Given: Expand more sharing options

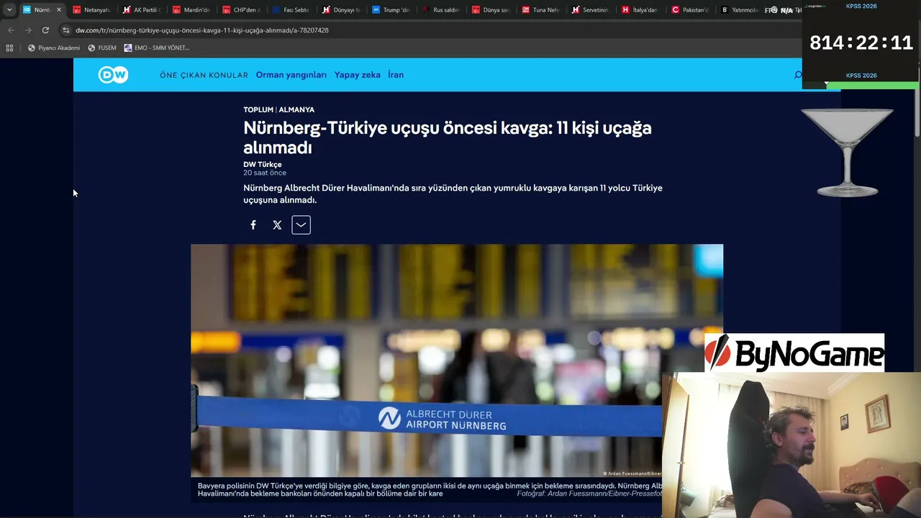Looking at the screenshot, I should click(x=301, y=225).
